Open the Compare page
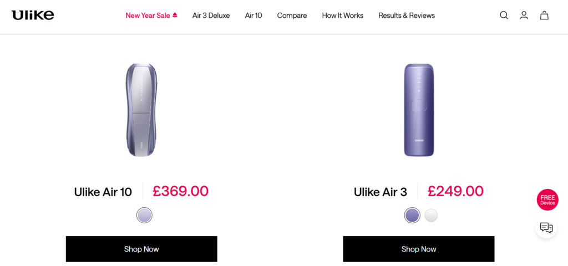This screenshot has height=266, width=568. point(292,16)
